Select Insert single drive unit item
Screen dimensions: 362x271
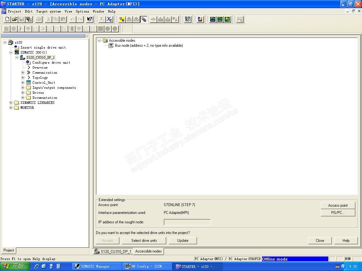coord(43,47)
